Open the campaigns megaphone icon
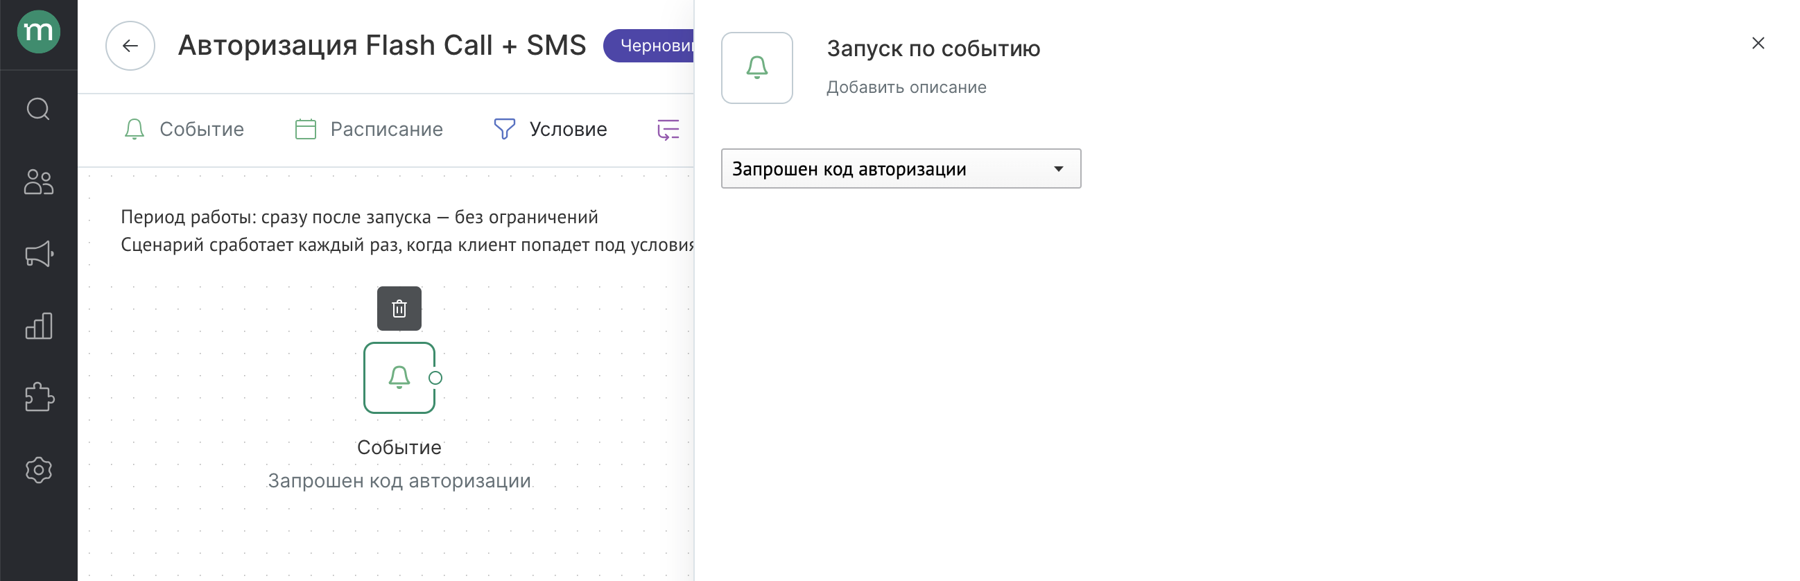 click(38, 254)
